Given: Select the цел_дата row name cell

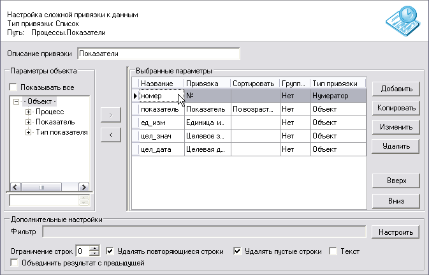Looking at the screenshot, I should coord(162,149).
